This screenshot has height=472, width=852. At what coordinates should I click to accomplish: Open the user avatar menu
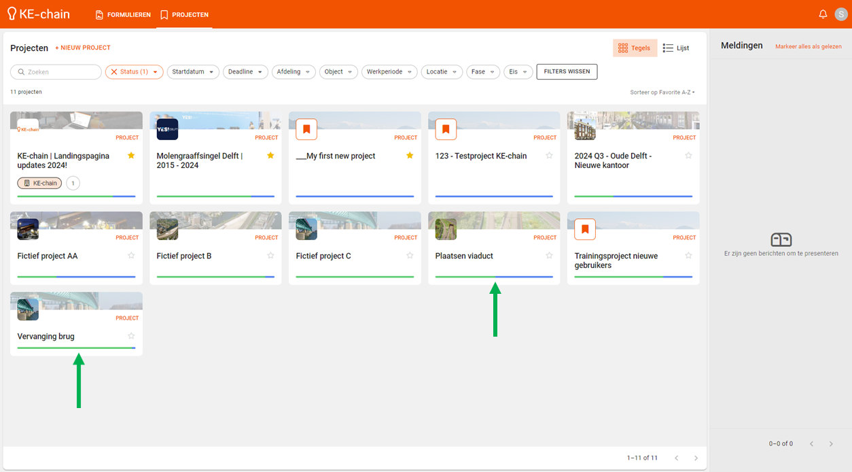(841, 14)
